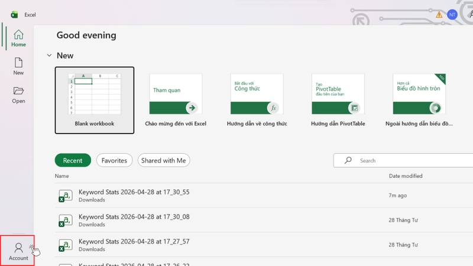
Task: Click Downloads under Keyword Stats 17_30_55
Action: (x=92, y=200)
